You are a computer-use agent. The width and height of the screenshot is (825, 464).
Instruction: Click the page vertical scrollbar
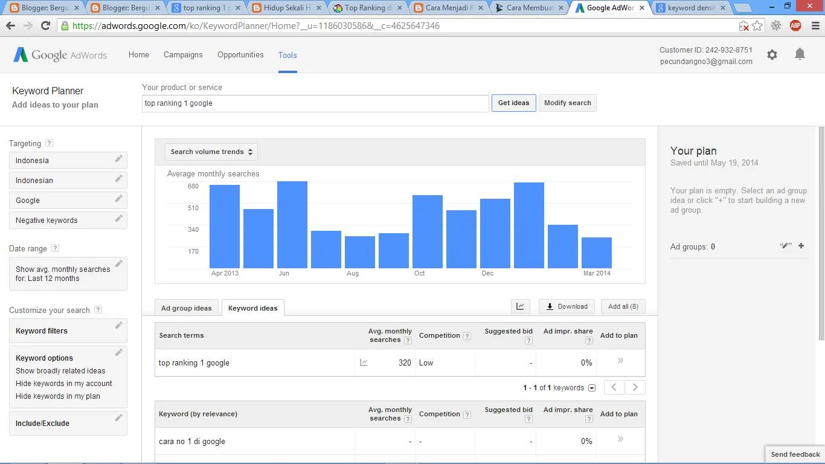coord(821,233)
